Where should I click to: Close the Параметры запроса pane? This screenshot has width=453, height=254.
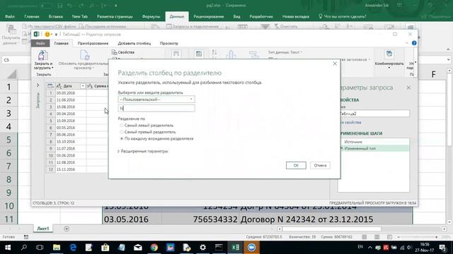(408, 87)
